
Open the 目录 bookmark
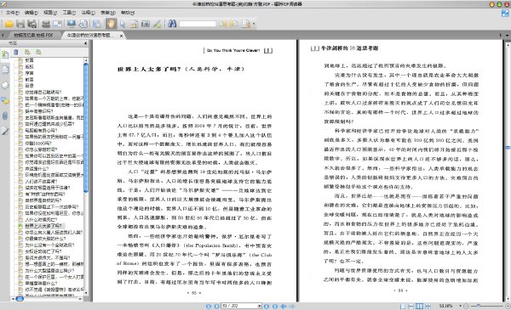pos(29,86)
